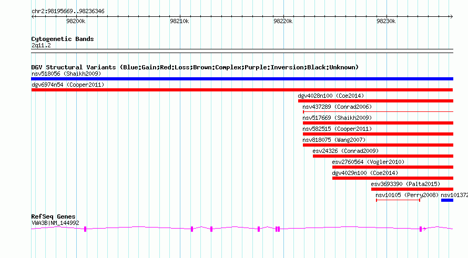Open esv24326 (Conrad2009) variant label
468x258 pixels.
[345, 151]
